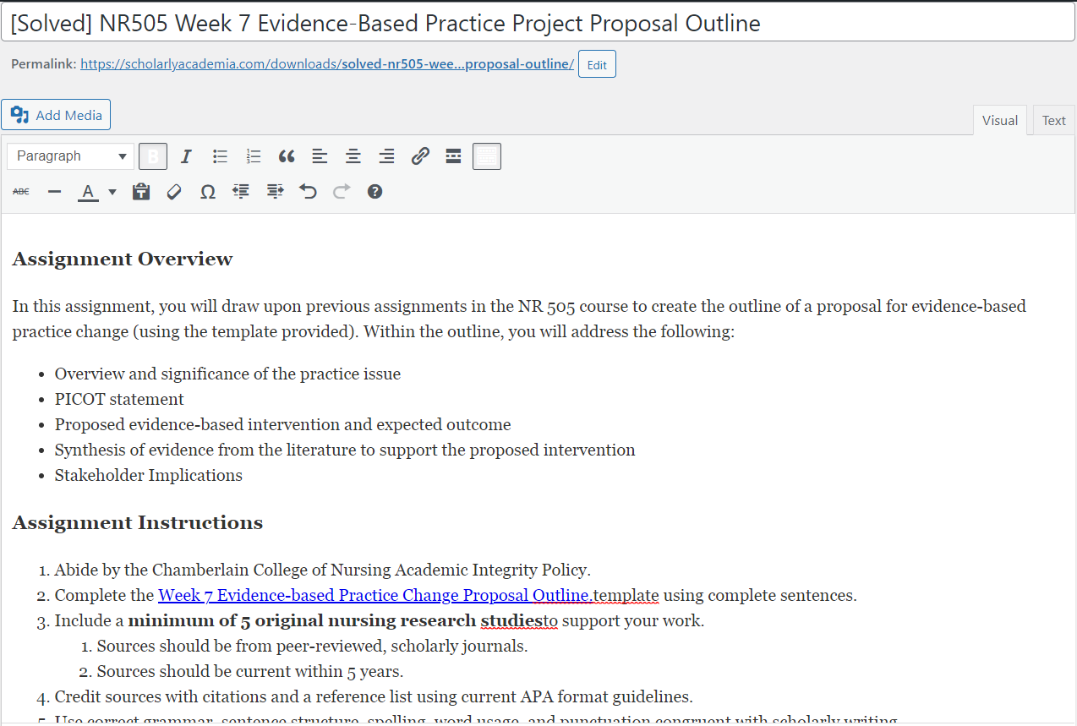Toggle Paste as text mode
Image resolution: width=1077 pixels, height=726 pixels.
[x=141, y=192]
